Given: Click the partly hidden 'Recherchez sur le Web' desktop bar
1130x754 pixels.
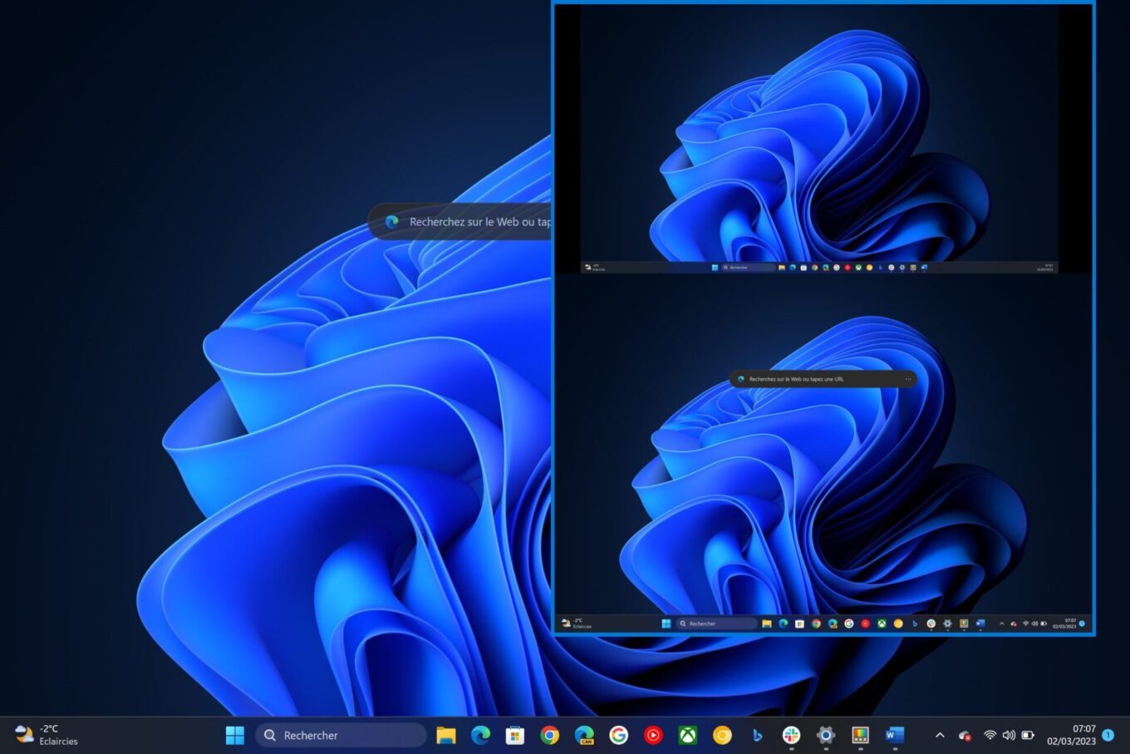Looking at the screenshot, I should coord(459,222).
